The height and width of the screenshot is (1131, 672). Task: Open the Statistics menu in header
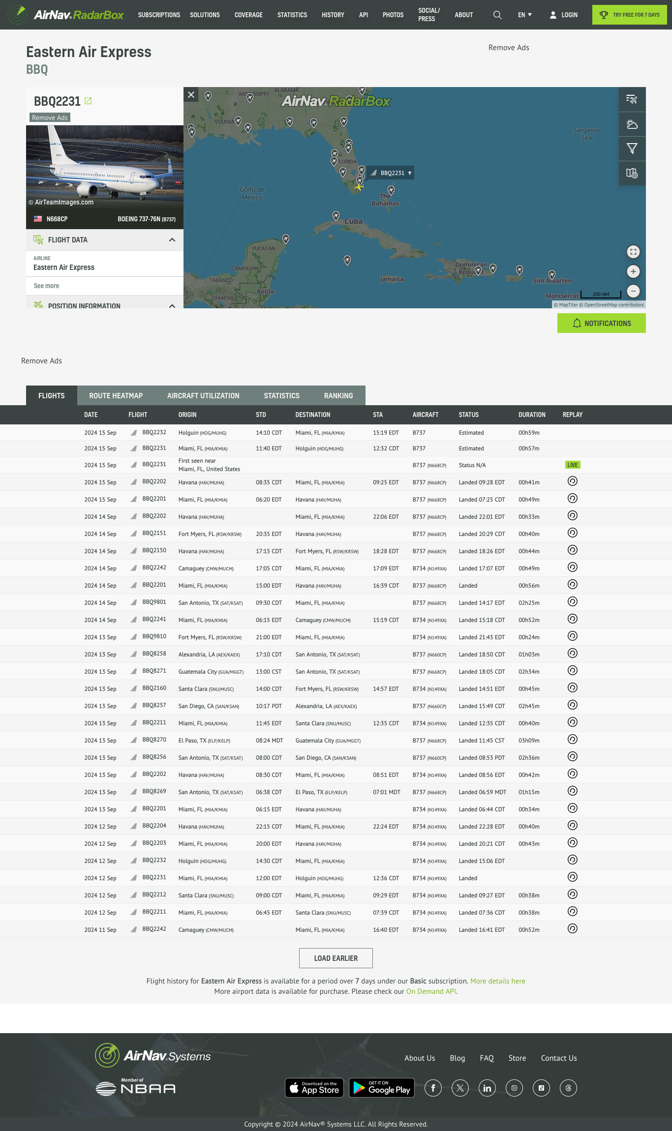point(292,15)
